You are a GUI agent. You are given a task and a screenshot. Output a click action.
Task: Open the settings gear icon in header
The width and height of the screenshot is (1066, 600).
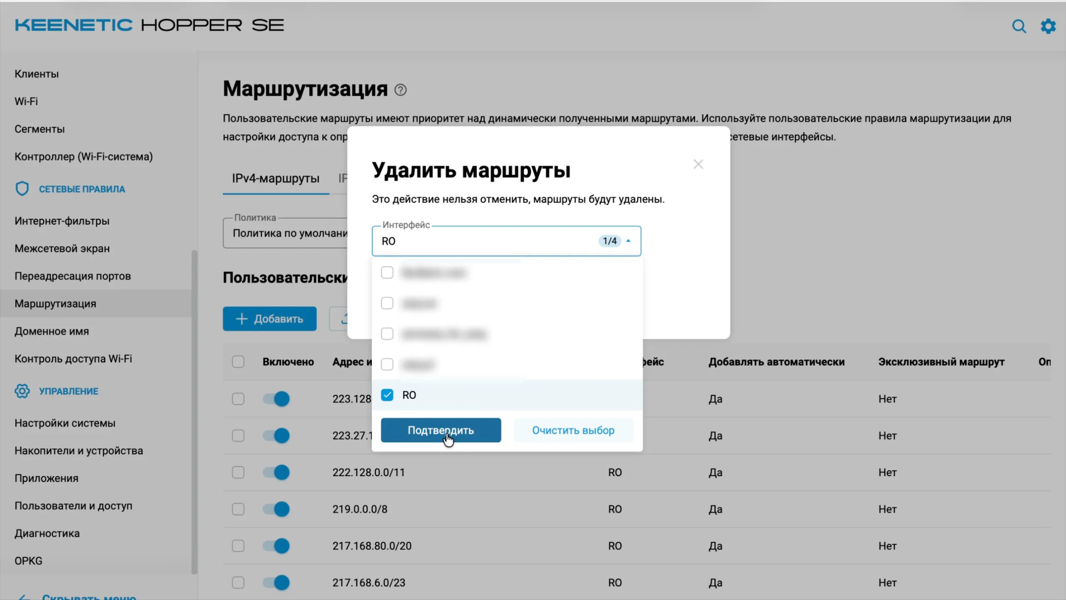pos(1048,26)
